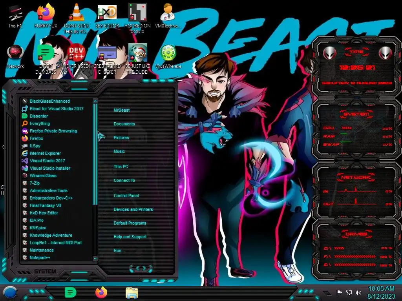402x301 pixels.
Task: Open This PC start menu link
Action: 121,167
